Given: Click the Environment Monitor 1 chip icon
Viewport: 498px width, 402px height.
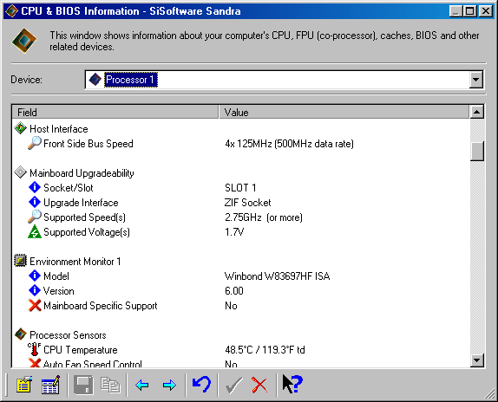Looking at the screenshot, I should (x=20, y=261).
